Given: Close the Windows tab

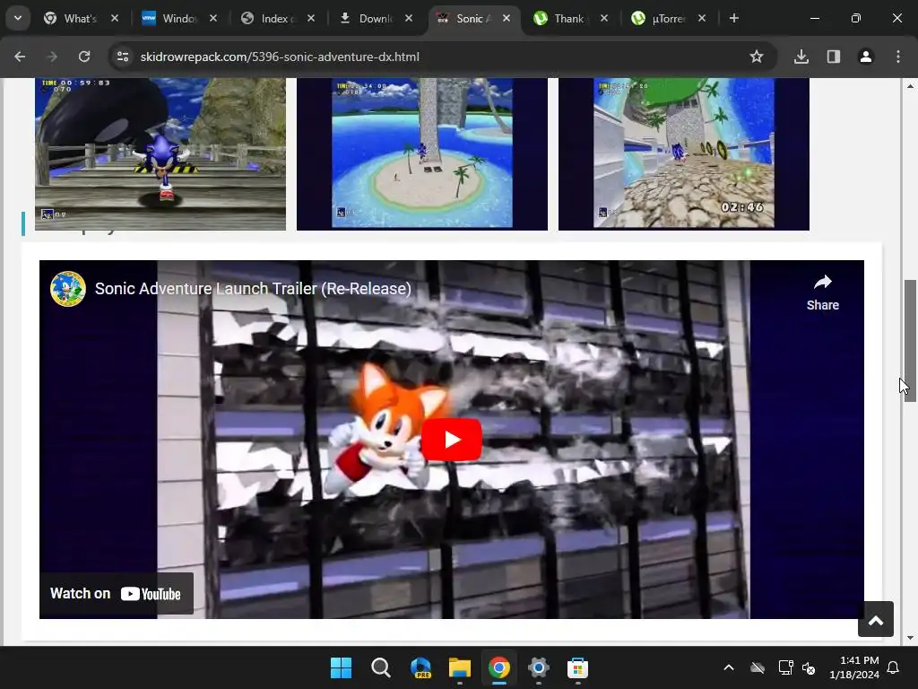Looking at the screenshot, I should pos(213,18).
